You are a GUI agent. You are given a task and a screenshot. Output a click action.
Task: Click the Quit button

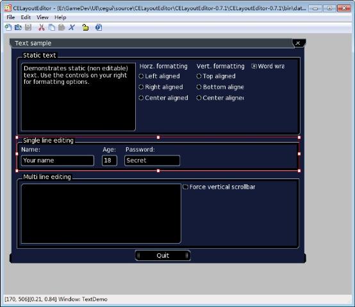pos(163,255)
